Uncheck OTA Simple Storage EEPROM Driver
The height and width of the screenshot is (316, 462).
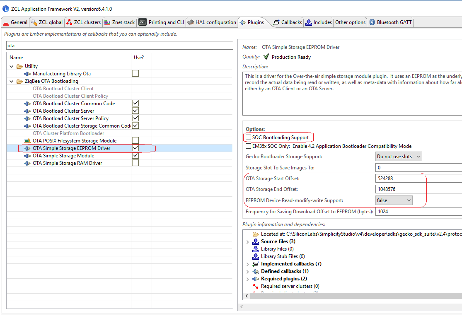click(x=135, y=148)
